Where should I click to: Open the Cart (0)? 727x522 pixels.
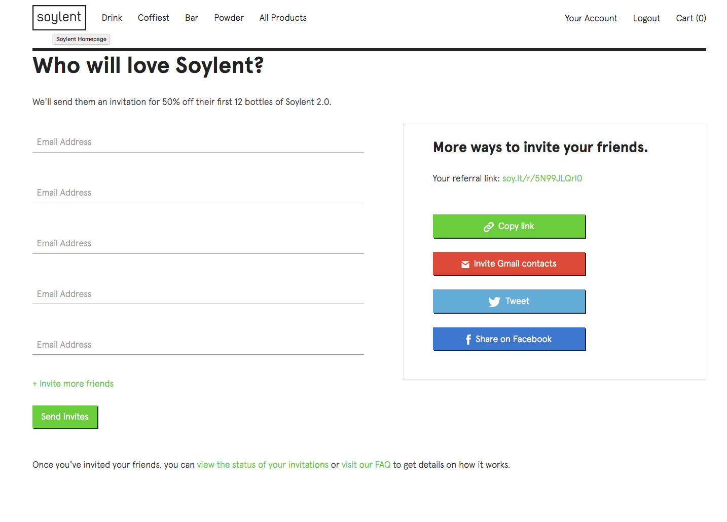[x=690, y=18]
